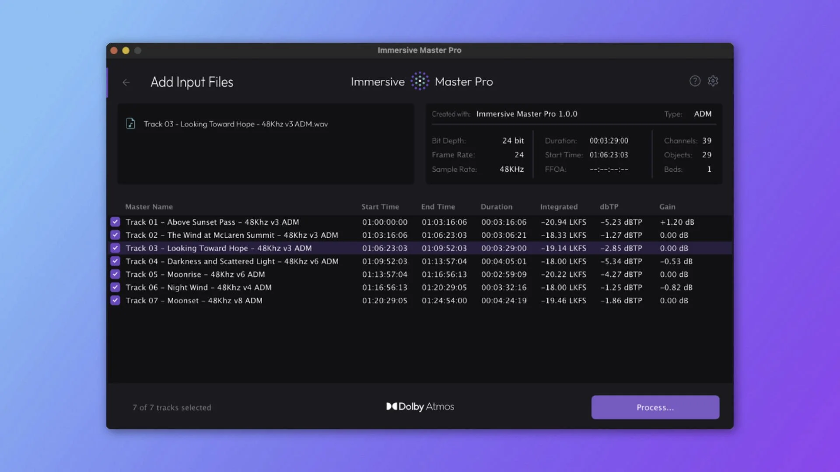
Task: Click the Track 03 ADM.wav file entry in input panel
Action: click(x=235, y=124)
